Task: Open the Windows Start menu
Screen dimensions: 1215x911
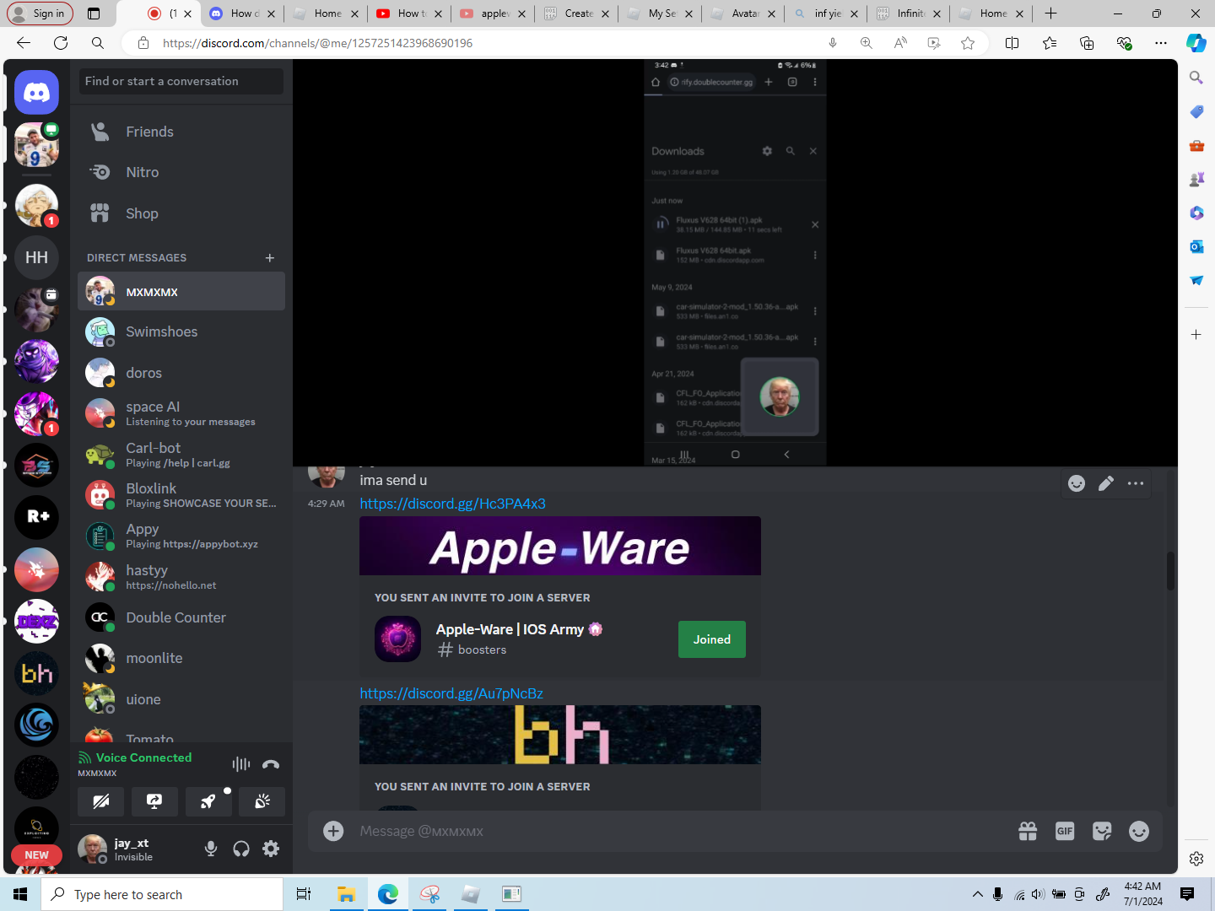Action: 20,894
